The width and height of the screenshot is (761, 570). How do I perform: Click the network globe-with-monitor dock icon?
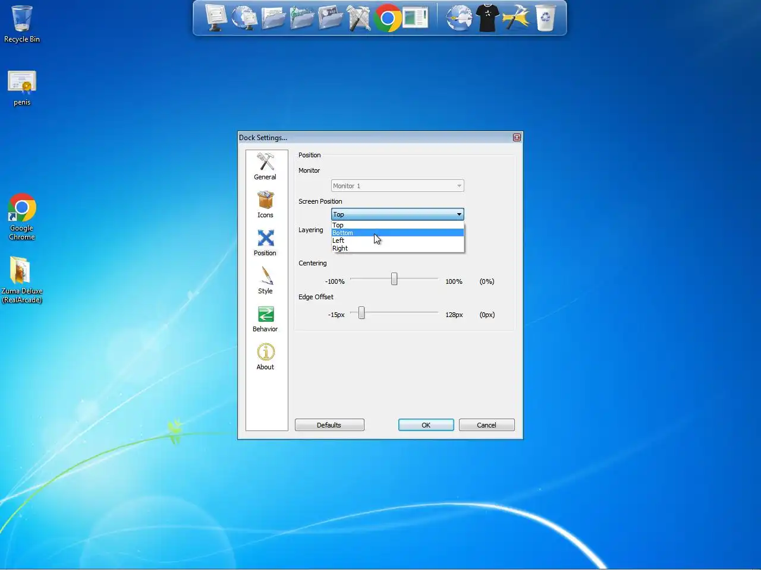coord(244,18)
